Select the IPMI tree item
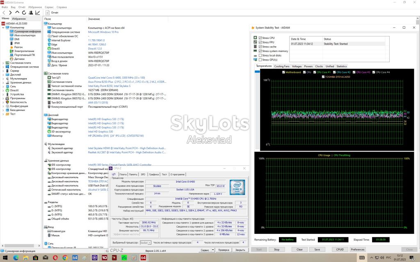The width and height of the screenshot is (420, 262). coord(17,43)
